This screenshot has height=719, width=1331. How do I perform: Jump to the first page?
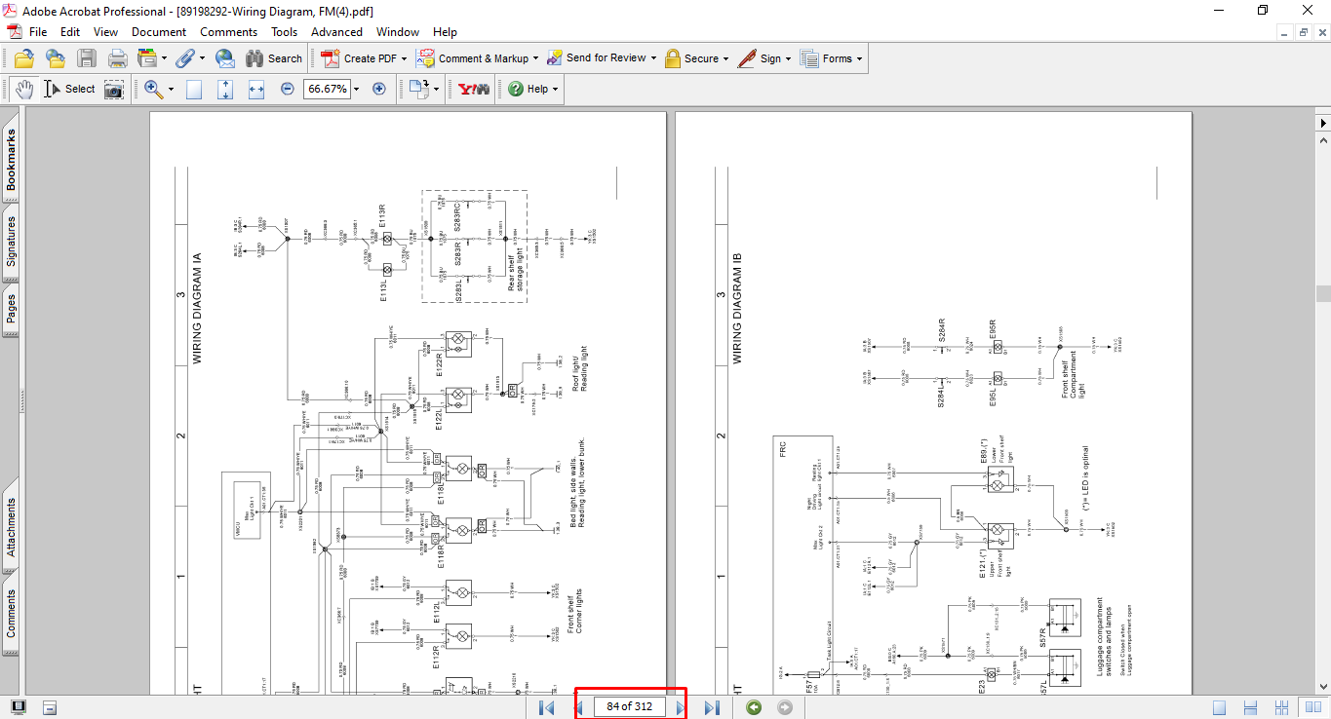pyautogui.click(x=547, y=707)
